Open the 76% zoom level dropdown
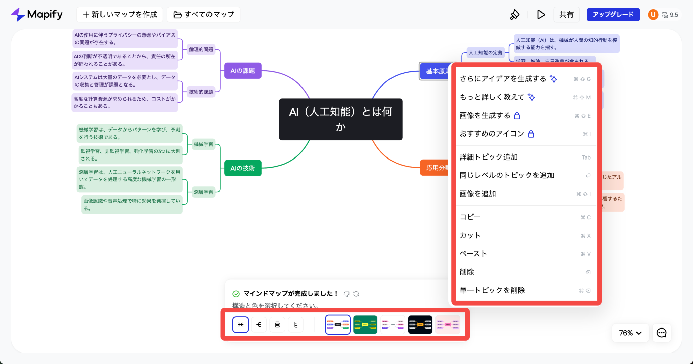This screenshot has width=693, height=364. [630, 333]
